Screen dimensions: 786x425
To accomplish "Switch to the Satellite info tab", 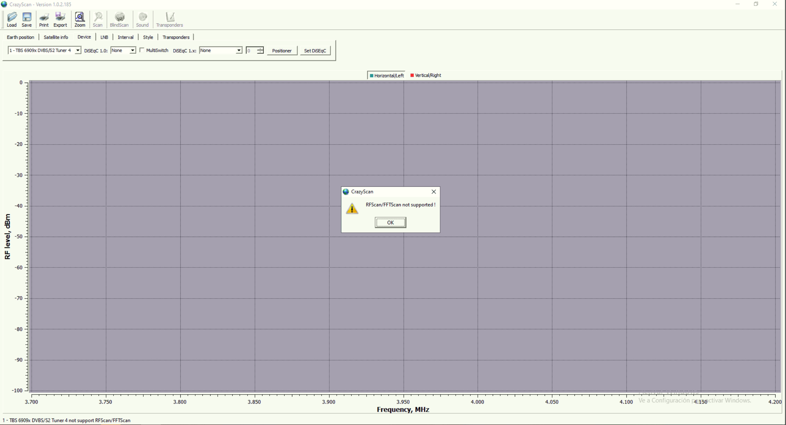I will click(x=56, y=37).
